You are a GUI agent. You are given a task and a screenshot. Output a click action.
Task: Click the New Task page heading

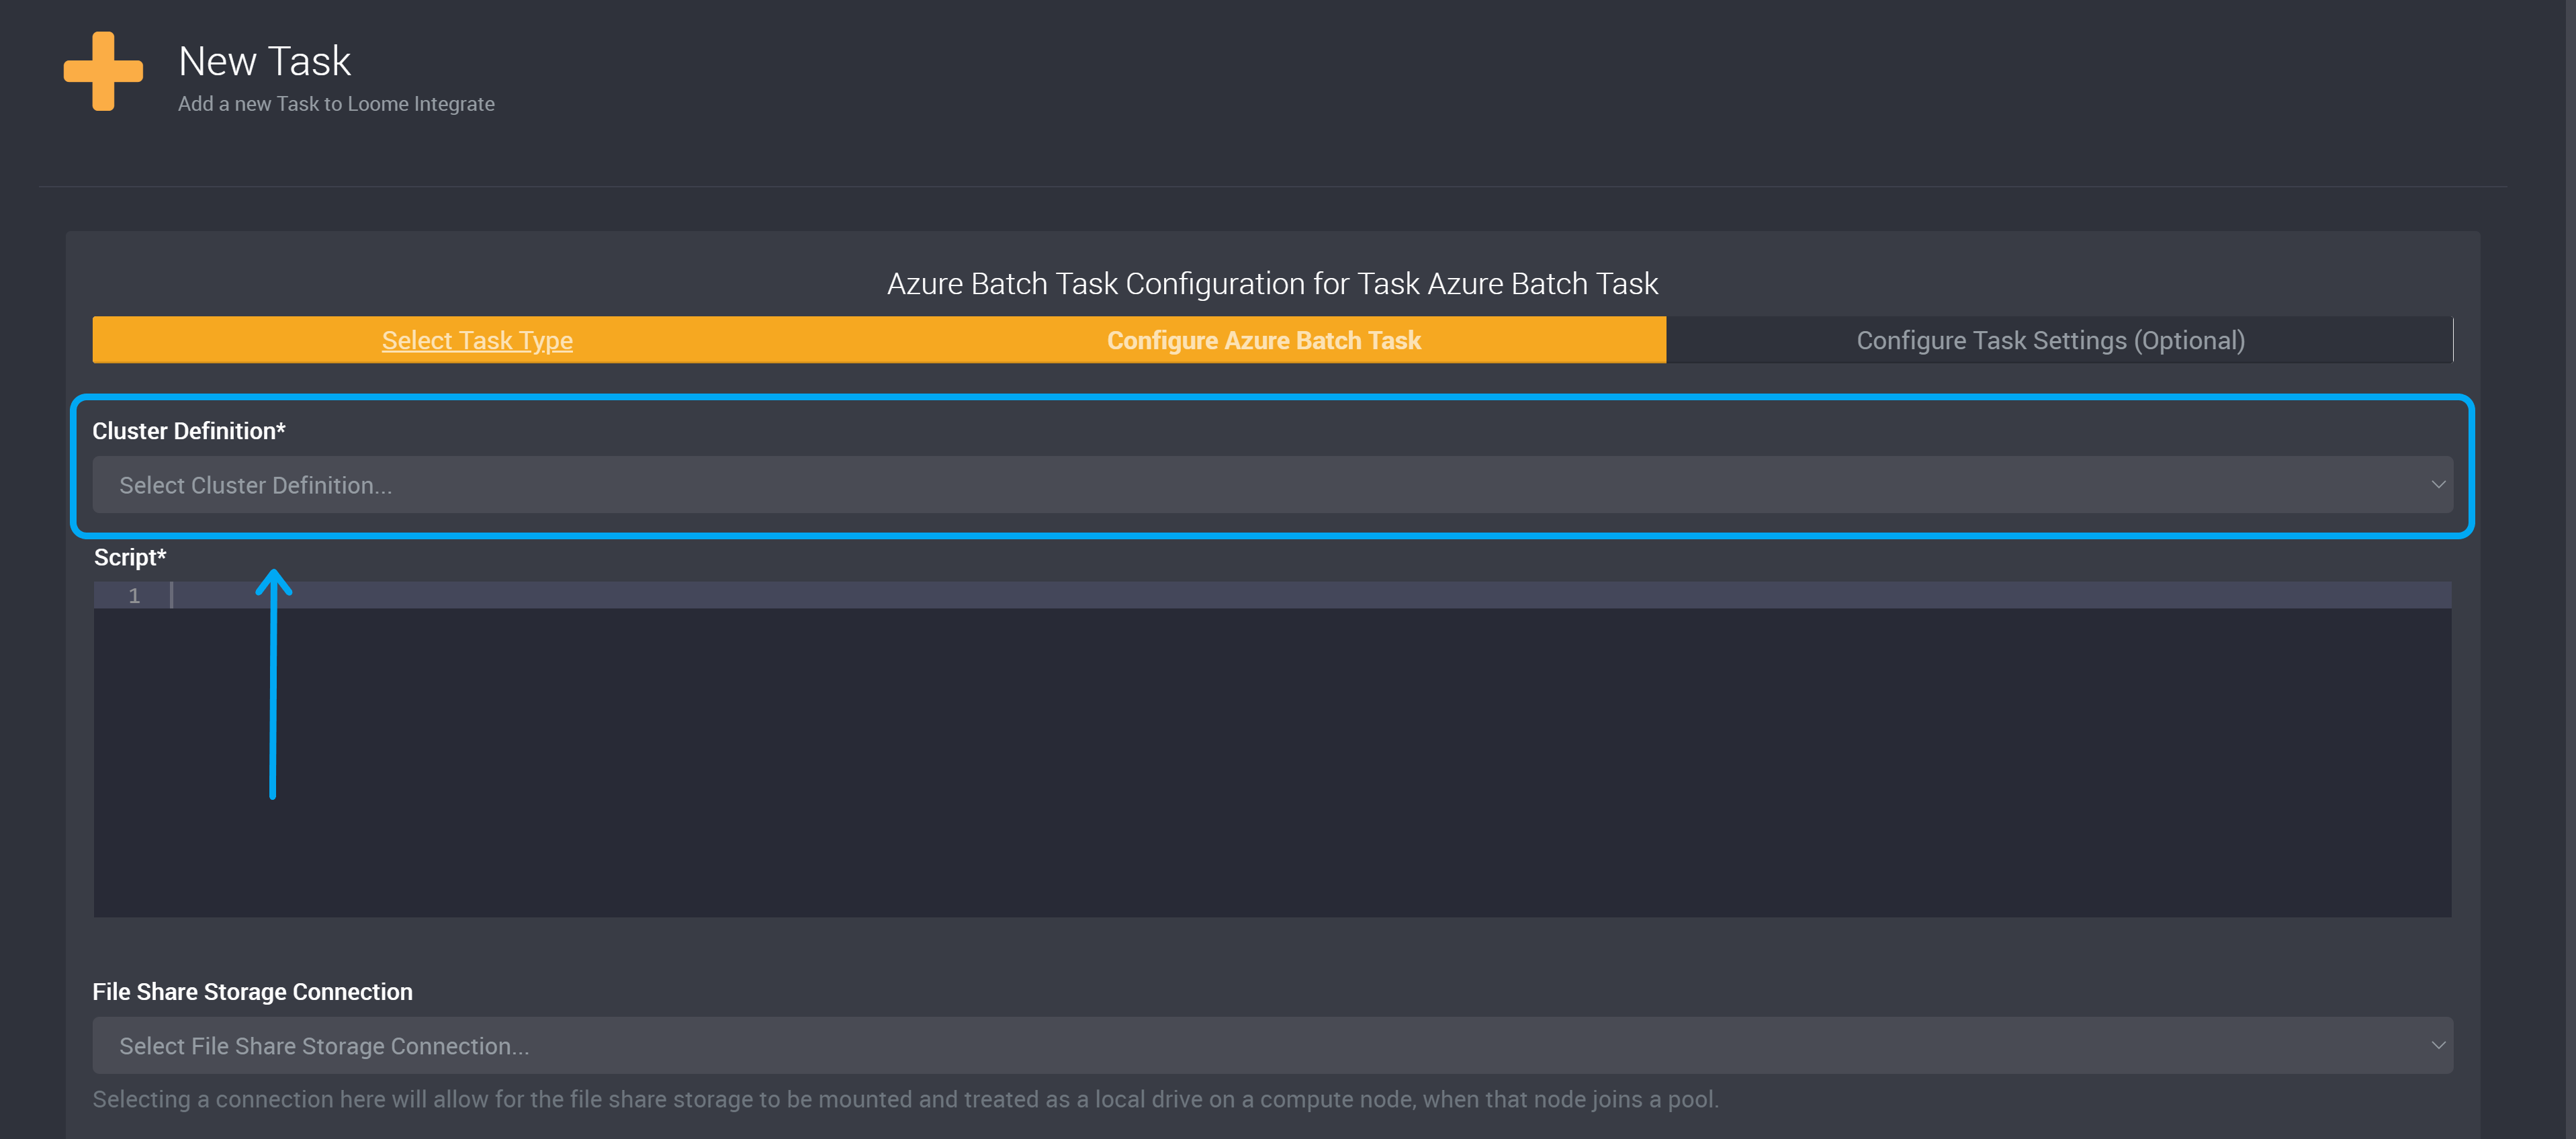pyautogui.click(x=264, y=61)
